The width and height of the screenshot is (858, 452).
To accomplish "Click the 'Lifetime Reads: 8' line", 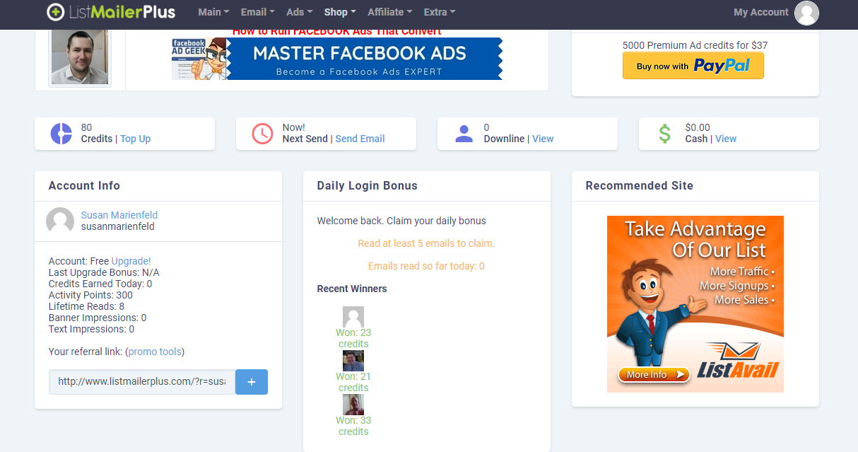I will coord(86,306).
